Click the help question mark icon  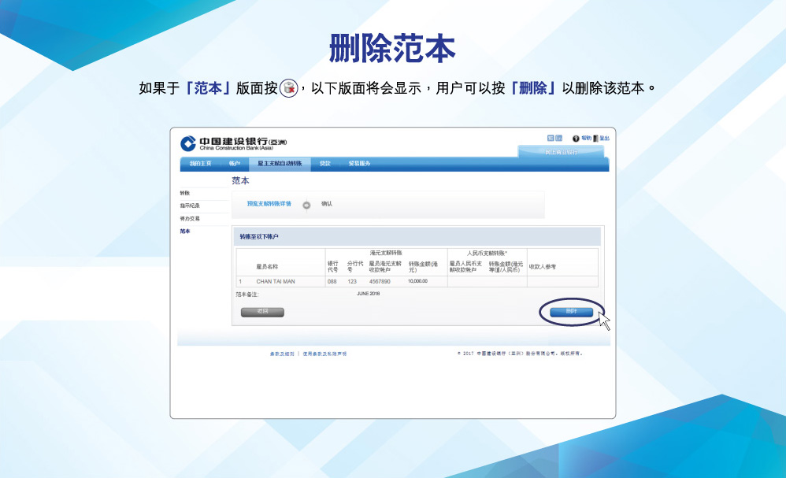(x=576, y=139)
